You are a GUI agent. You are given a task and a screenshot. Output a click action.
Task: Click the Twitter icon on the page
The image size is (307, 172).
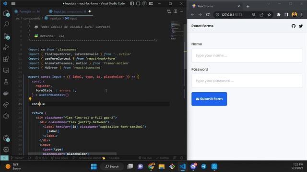click(x=301, y=26)
